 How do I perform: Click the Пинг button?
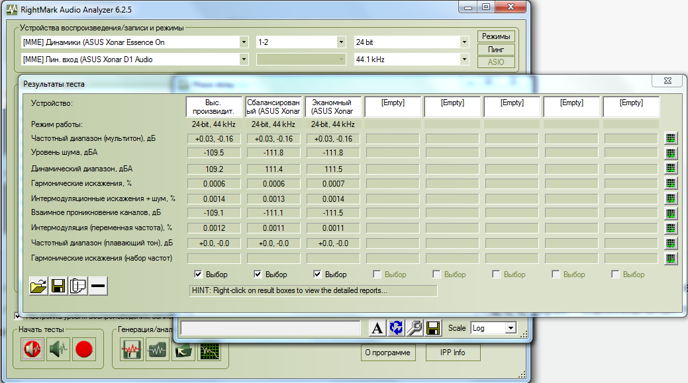coord(496,50)
